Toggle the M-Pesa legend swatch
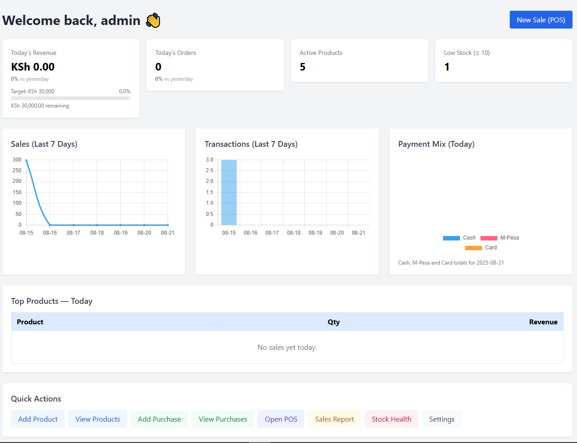Screen dimensions: 577x443 488,238
